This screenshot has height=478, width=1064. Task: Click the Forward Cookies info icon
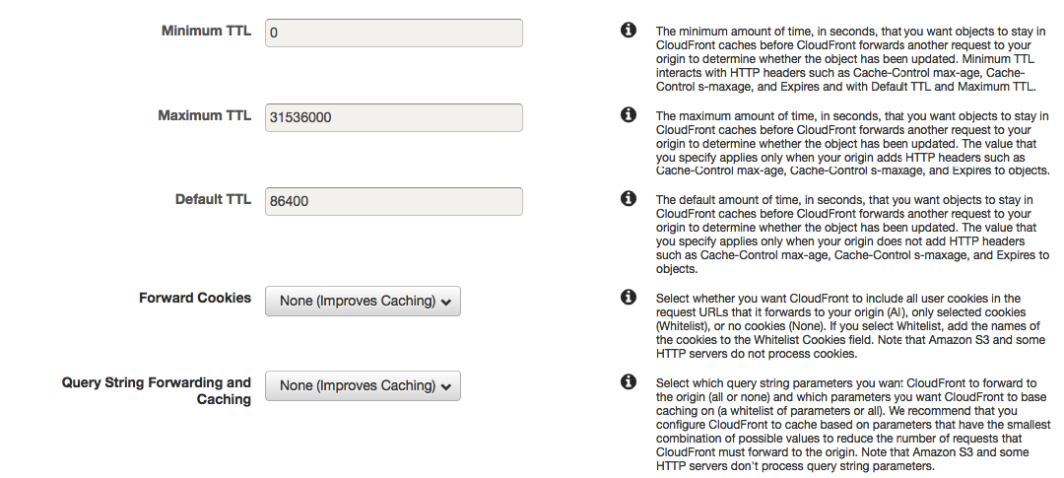click(629, 297)
